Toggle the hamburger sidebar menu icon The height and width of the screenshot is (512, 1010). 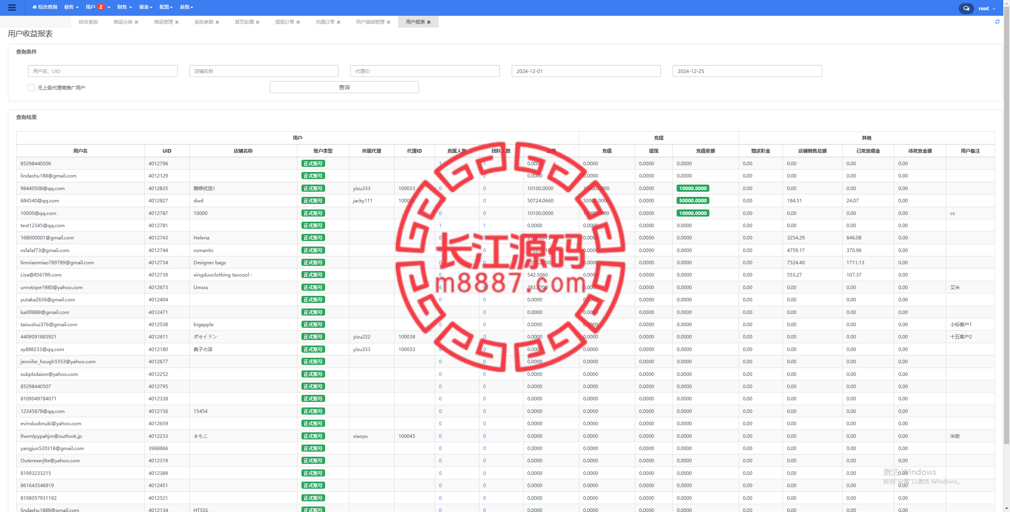click(12, 7)
